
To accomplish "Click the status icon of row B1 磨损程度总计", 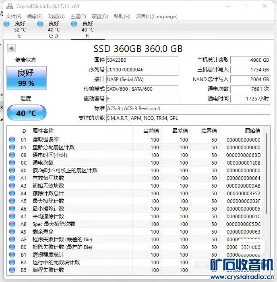I will point(12,255).
